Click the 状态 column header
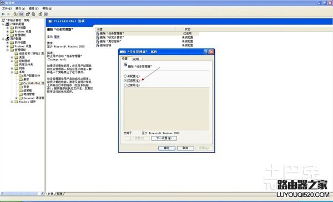 188,29
